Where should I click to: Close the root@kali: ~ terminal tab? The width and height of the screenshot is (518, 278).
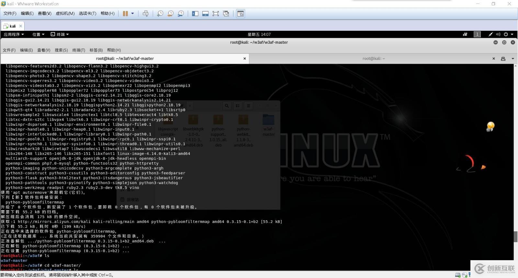494,59
